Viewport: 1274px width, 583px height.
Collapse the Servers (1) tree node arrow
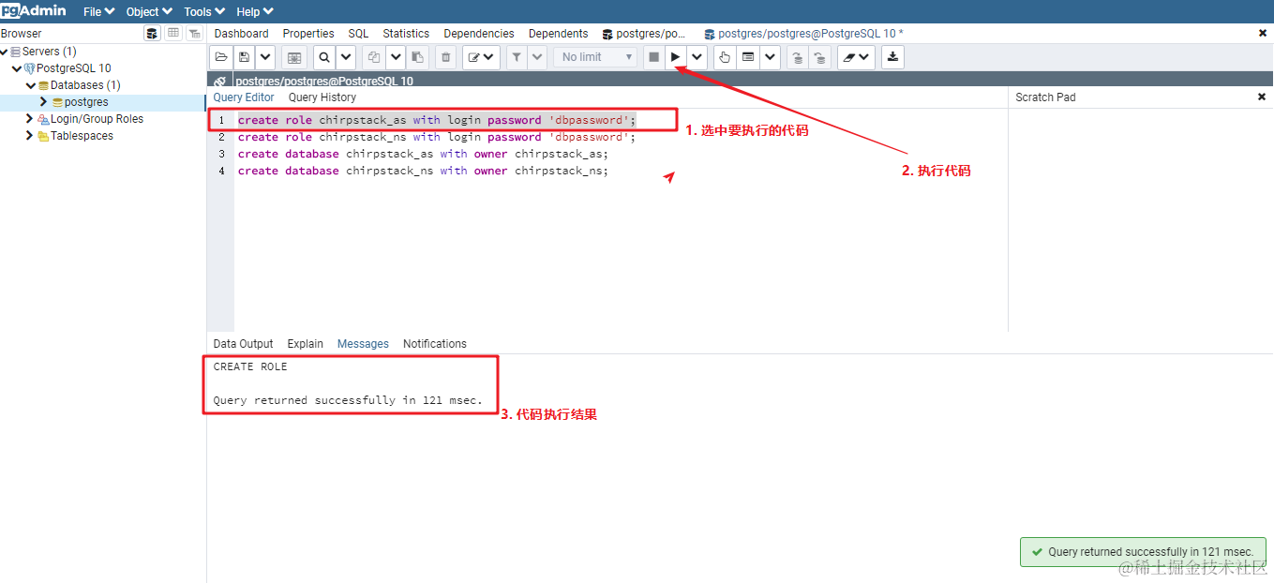[5, 52]
